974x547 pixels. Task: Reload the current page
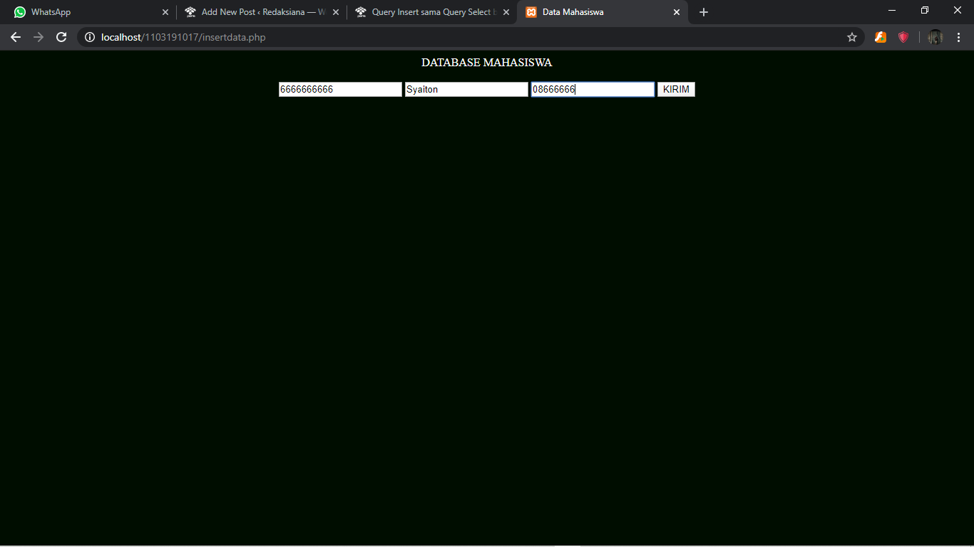coord(61,37)
